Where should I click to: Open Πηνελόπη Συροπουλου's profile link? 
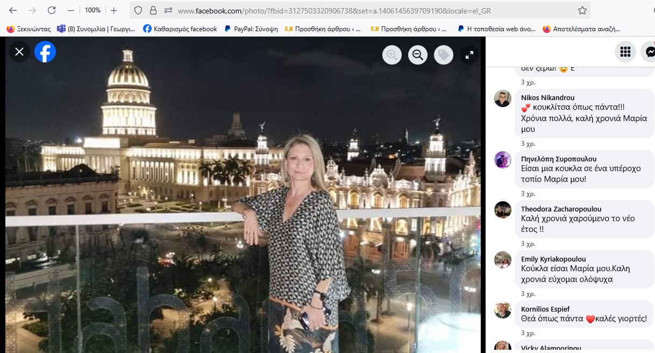[559, 159]
